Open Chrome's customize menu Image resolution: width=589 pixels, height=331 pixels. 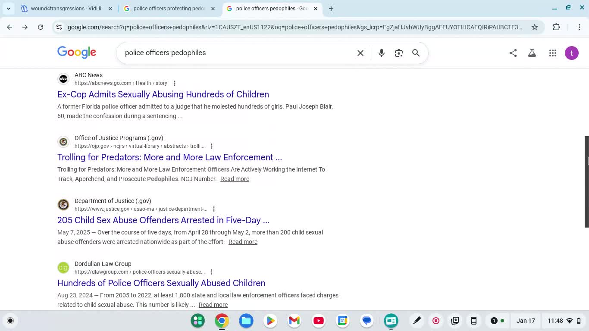tap(580, 27)
